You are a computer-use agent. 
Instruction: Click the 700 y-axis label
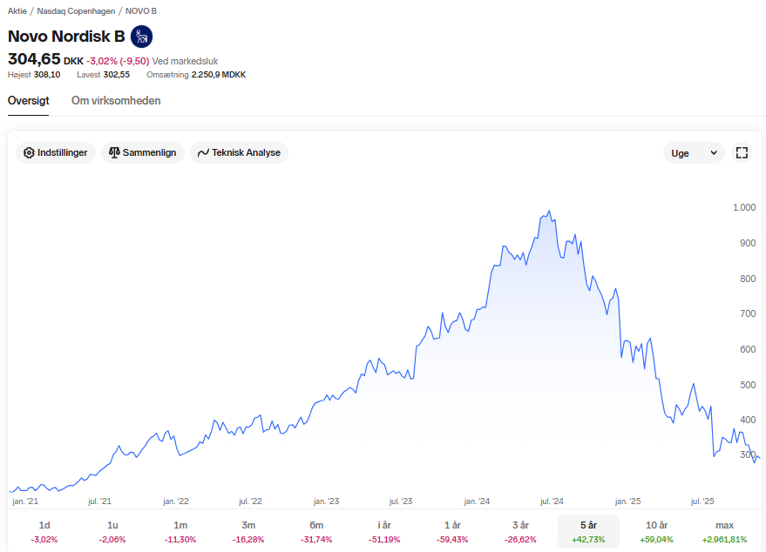(748, 313)
